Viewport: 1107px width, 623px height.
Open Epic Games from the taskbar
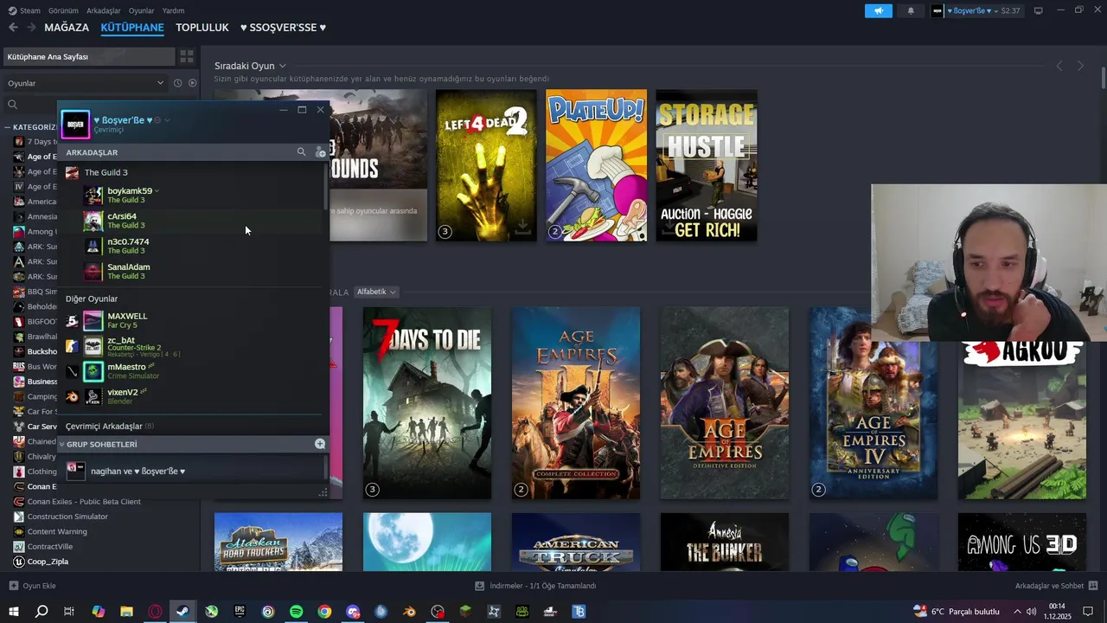[x=240, y=612]
